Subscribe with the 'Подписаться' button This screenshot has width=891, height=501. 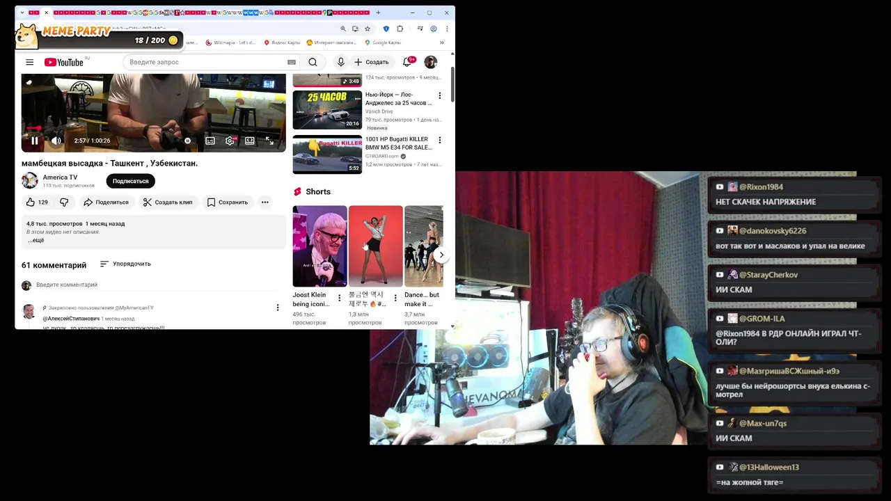coord(131,181)
